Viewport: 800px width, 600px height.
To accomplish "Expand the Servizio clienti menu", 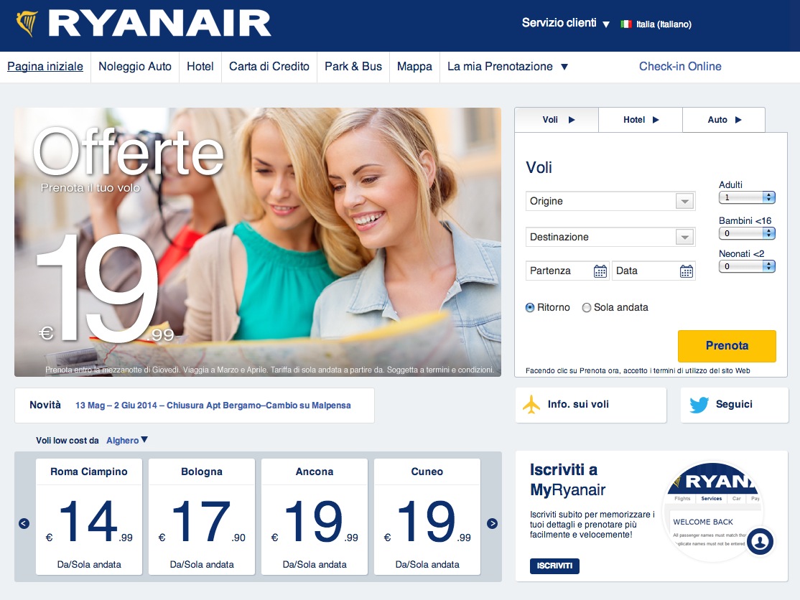I will click(565, 23).
